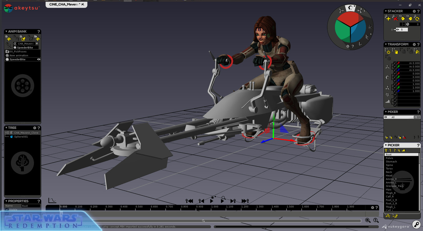Toggle the green translation Y checkbox
423x231 pixels.
click(x=395, y=66)
